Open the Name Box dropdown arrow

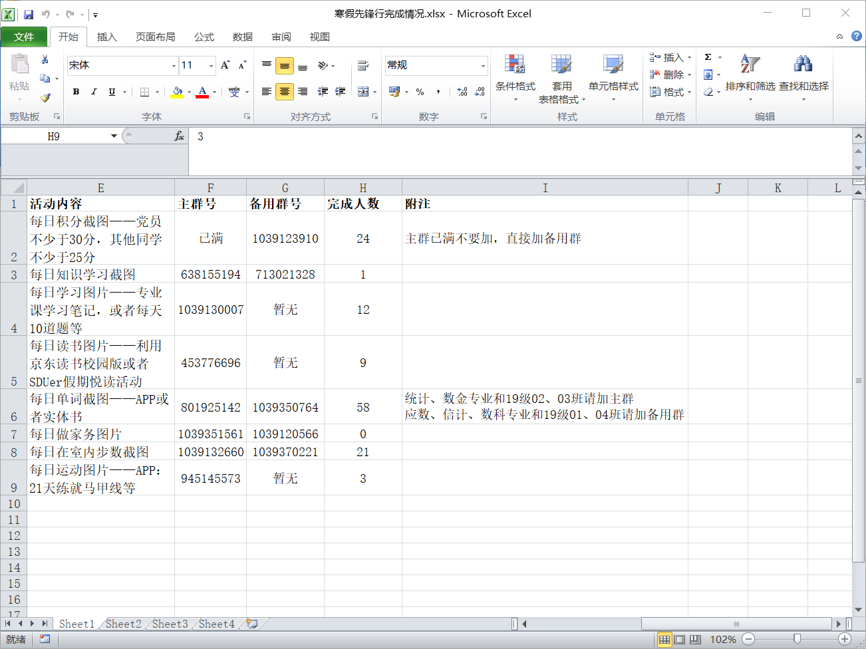[x=114, y=136]
